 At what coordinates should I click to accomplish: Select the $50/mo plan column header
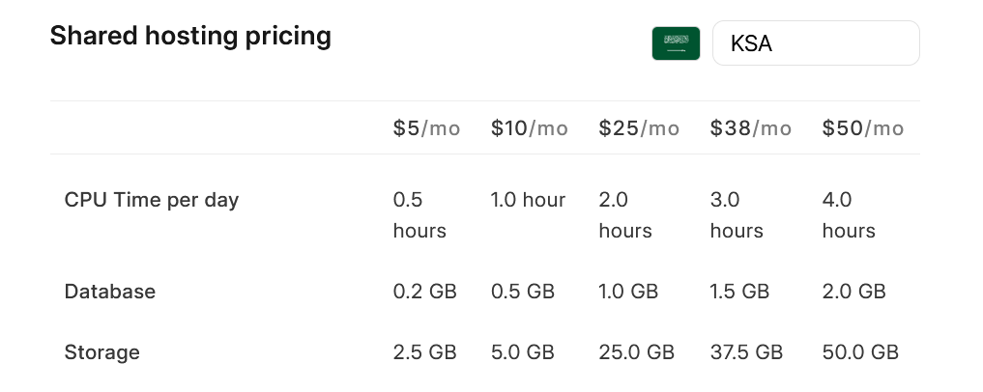point(863,128)
